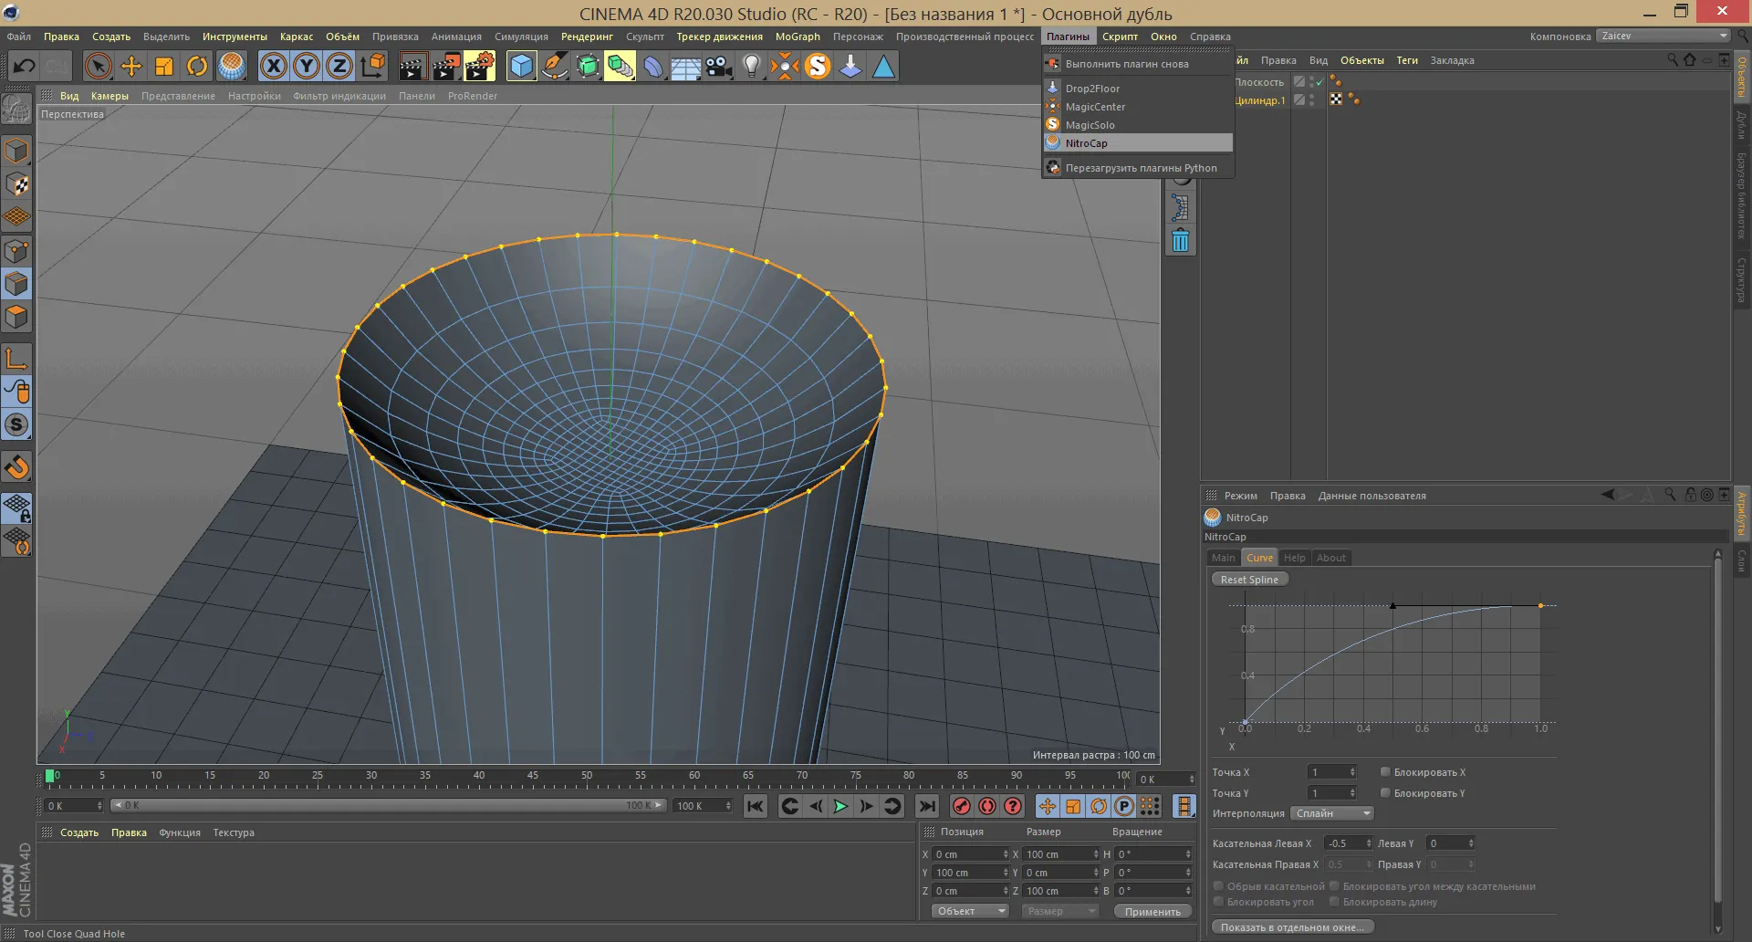Click the Применить button

1152,911
